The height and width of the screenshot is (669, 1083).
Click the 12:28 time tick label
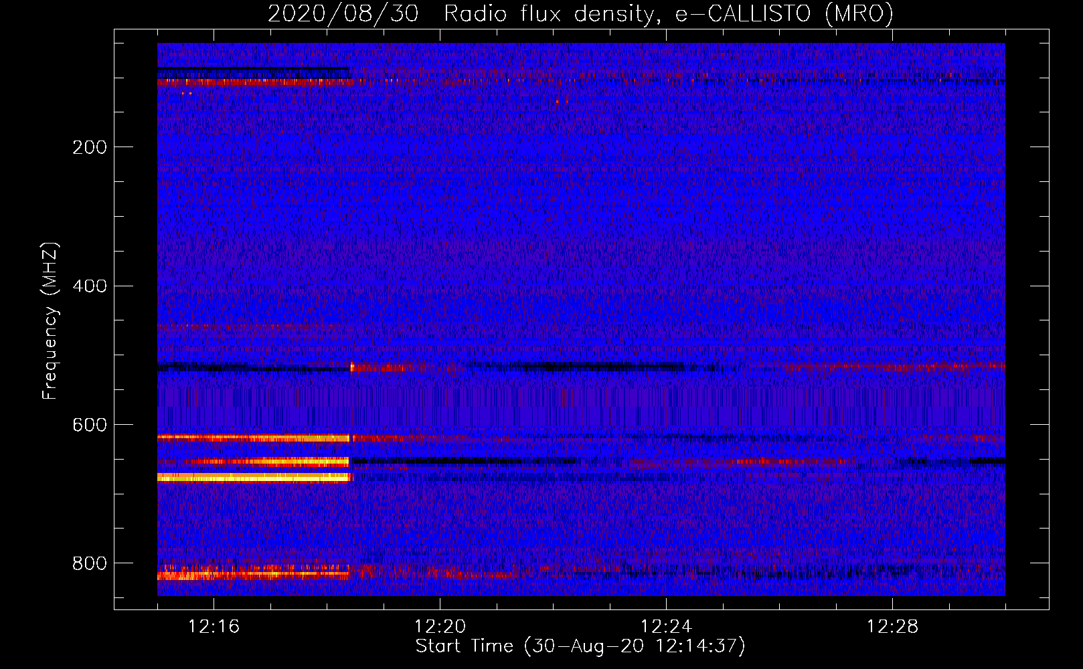tap(892, 627)
